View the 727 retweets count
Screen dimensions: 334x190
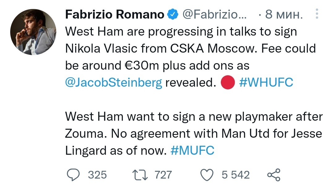(x=163, y=175)
